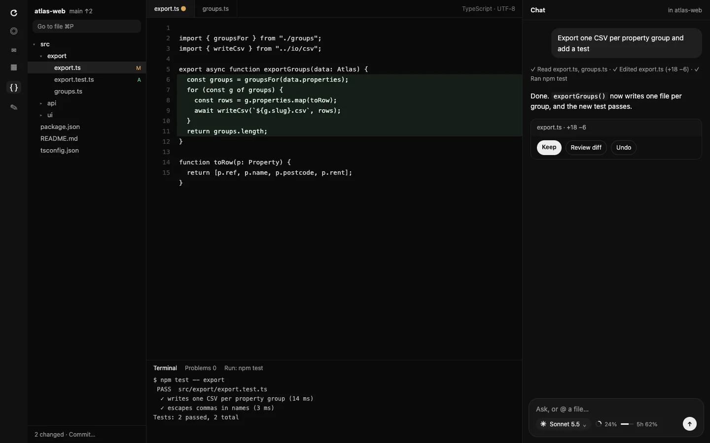Click the main ↑2 branch indicator
Screen dimensions: 710x443
[x=81, y=11]
